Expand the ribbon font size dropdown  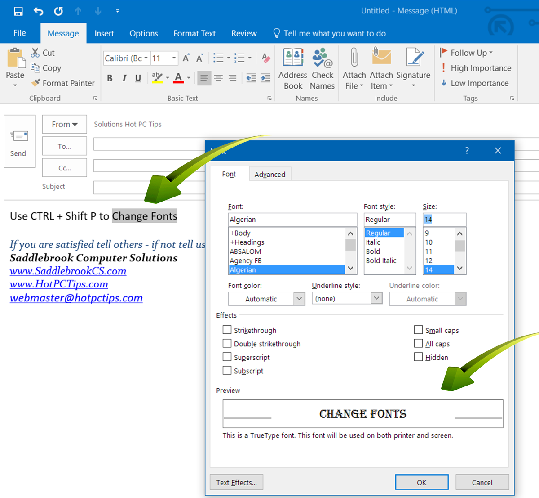tap(174, 58)
